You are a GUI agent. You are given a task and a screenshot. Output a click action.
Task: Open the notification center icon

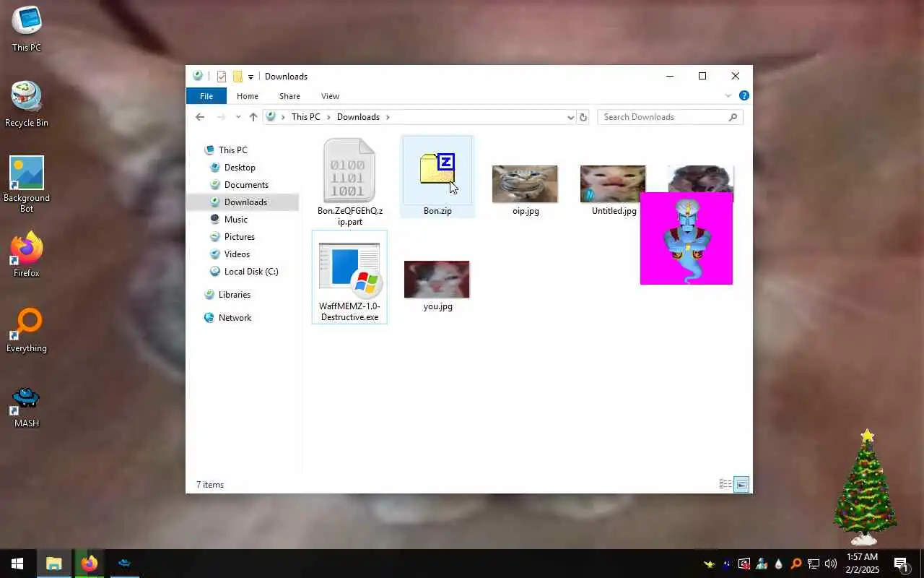click(x=901, y=564)
